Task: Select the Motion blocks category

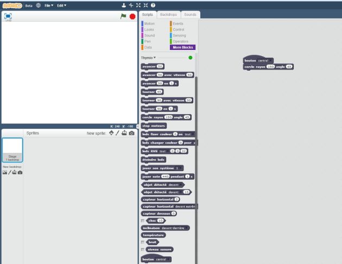Action: tap(149, 23)
